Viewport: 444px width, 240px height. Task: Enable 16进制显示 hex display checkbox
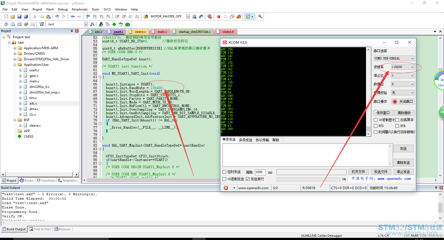coord(375,120)
